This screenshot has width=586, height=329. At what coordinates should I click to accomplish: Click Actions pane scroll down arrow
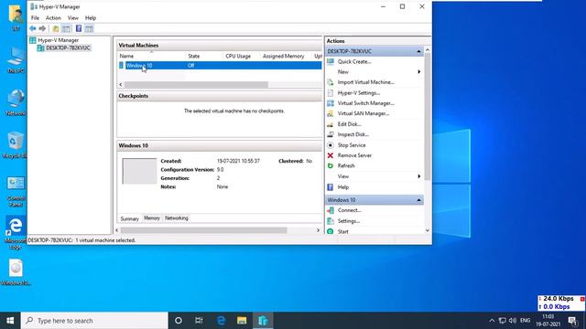pos(428,230)
